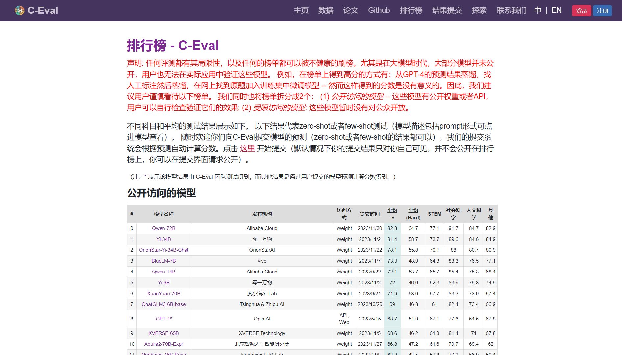Sort by 社会科学 column header

click(453, 214)
